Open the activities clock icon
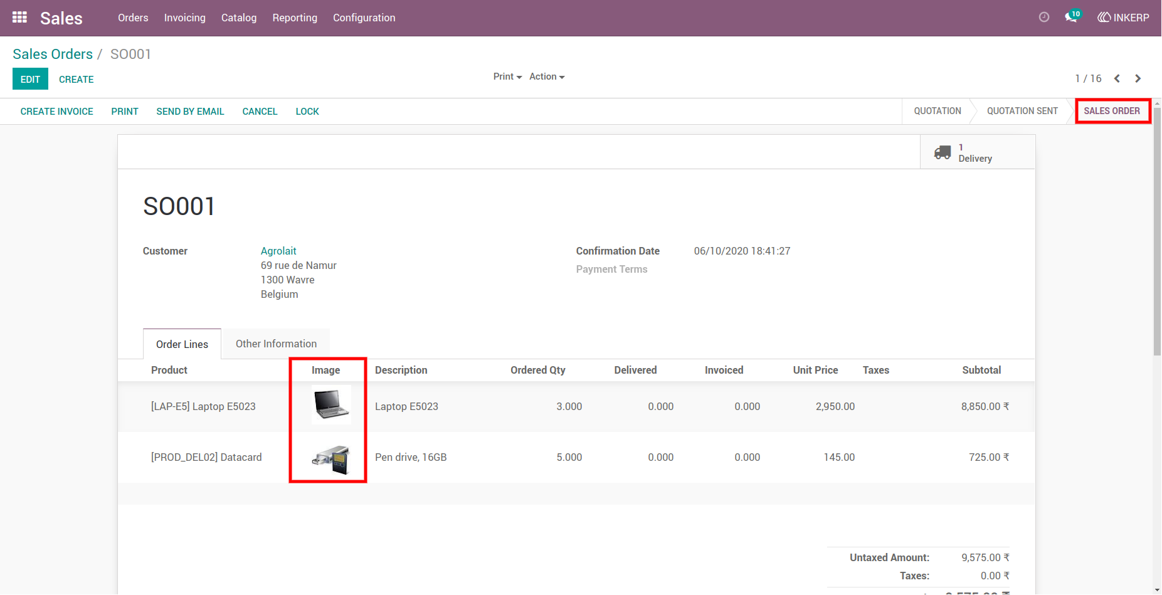Image resolution: width=1162 pixels, height=595 pixels. coord(1044,18)
